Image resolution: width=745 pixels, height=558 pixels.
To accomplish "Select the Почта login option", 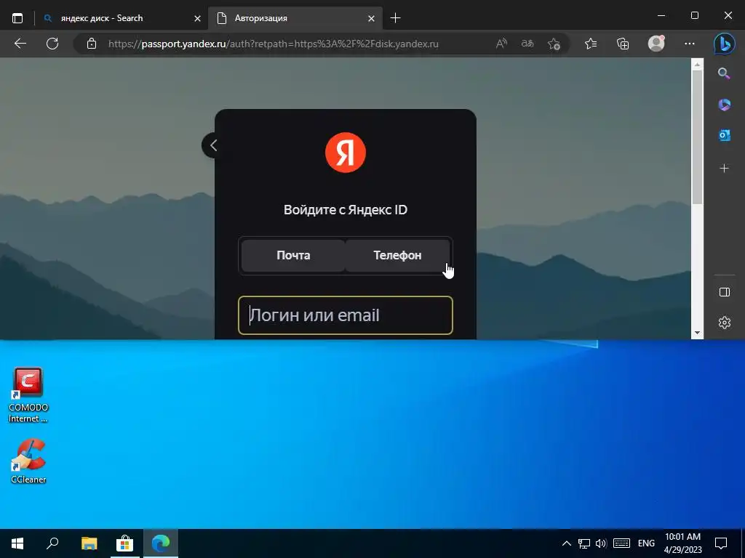I will pos(293,255).
